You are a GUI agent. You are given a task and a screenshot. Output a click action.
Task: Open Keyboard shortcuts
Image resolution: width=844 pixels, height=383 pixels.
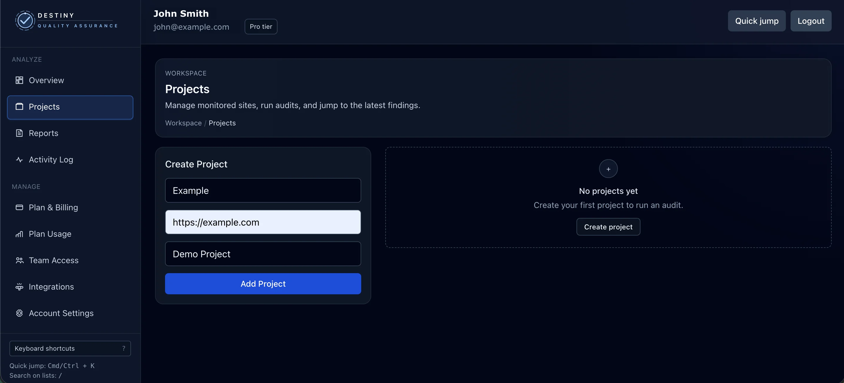[x=70, y=348]
